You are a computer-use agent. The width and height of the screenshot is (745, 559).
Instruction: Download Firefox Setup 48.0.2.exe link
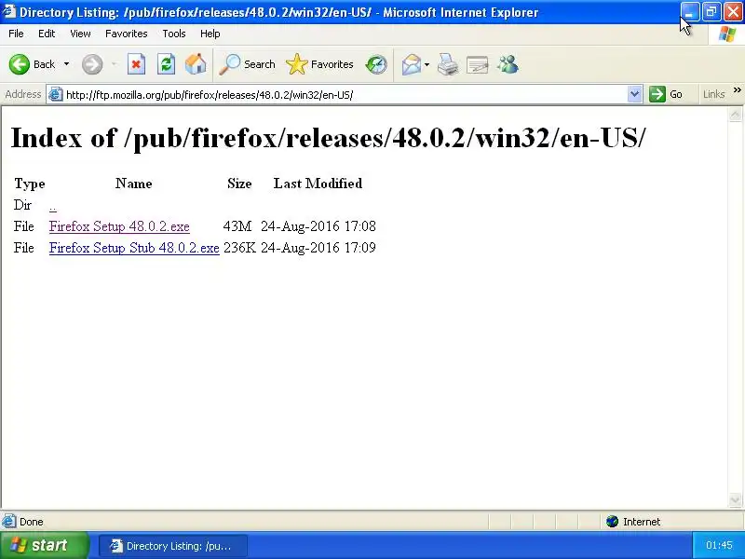tap(119, 226)
